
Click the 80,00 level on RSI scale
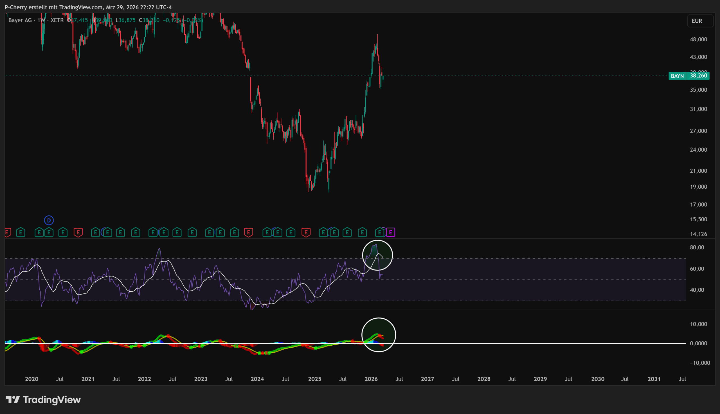[697, 247]
